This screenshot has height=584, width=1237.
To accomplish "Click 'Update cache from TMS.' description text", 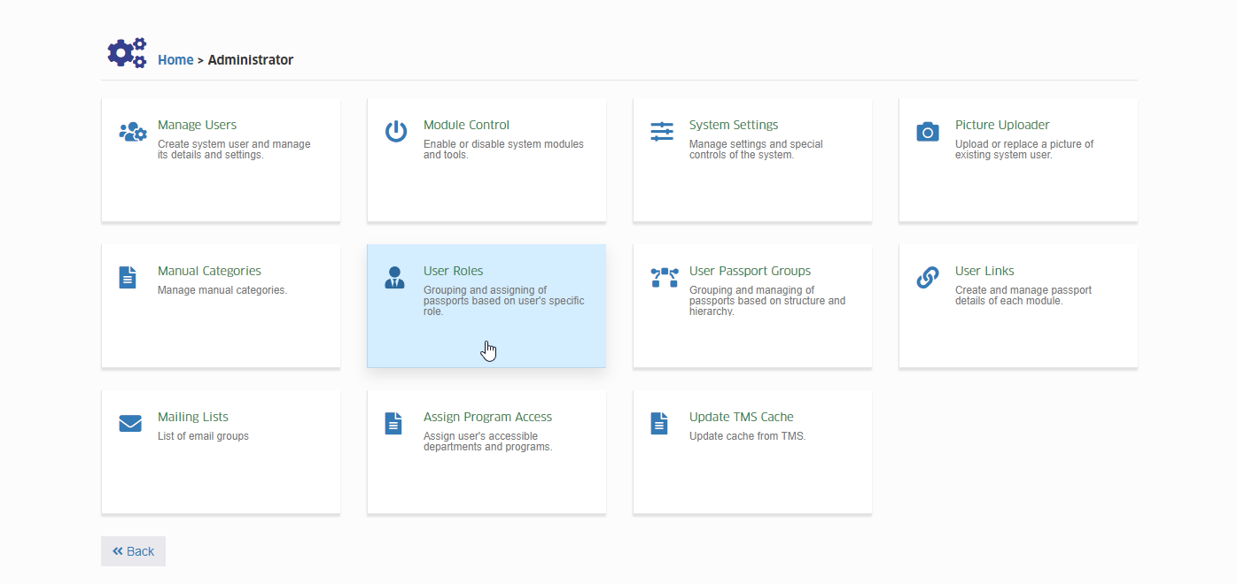I will [x=747, y=436].
